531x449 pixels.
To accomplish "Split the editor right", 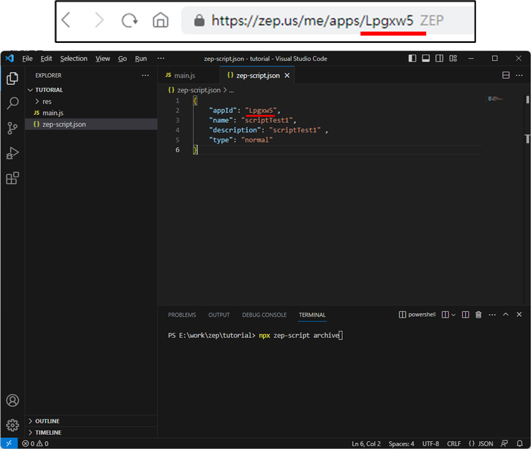I will (506, 75).
